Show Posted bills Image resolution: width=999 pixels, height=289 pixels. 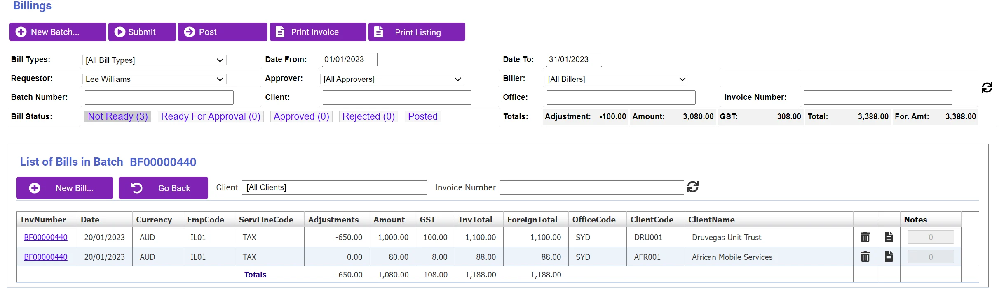[423, 116]
